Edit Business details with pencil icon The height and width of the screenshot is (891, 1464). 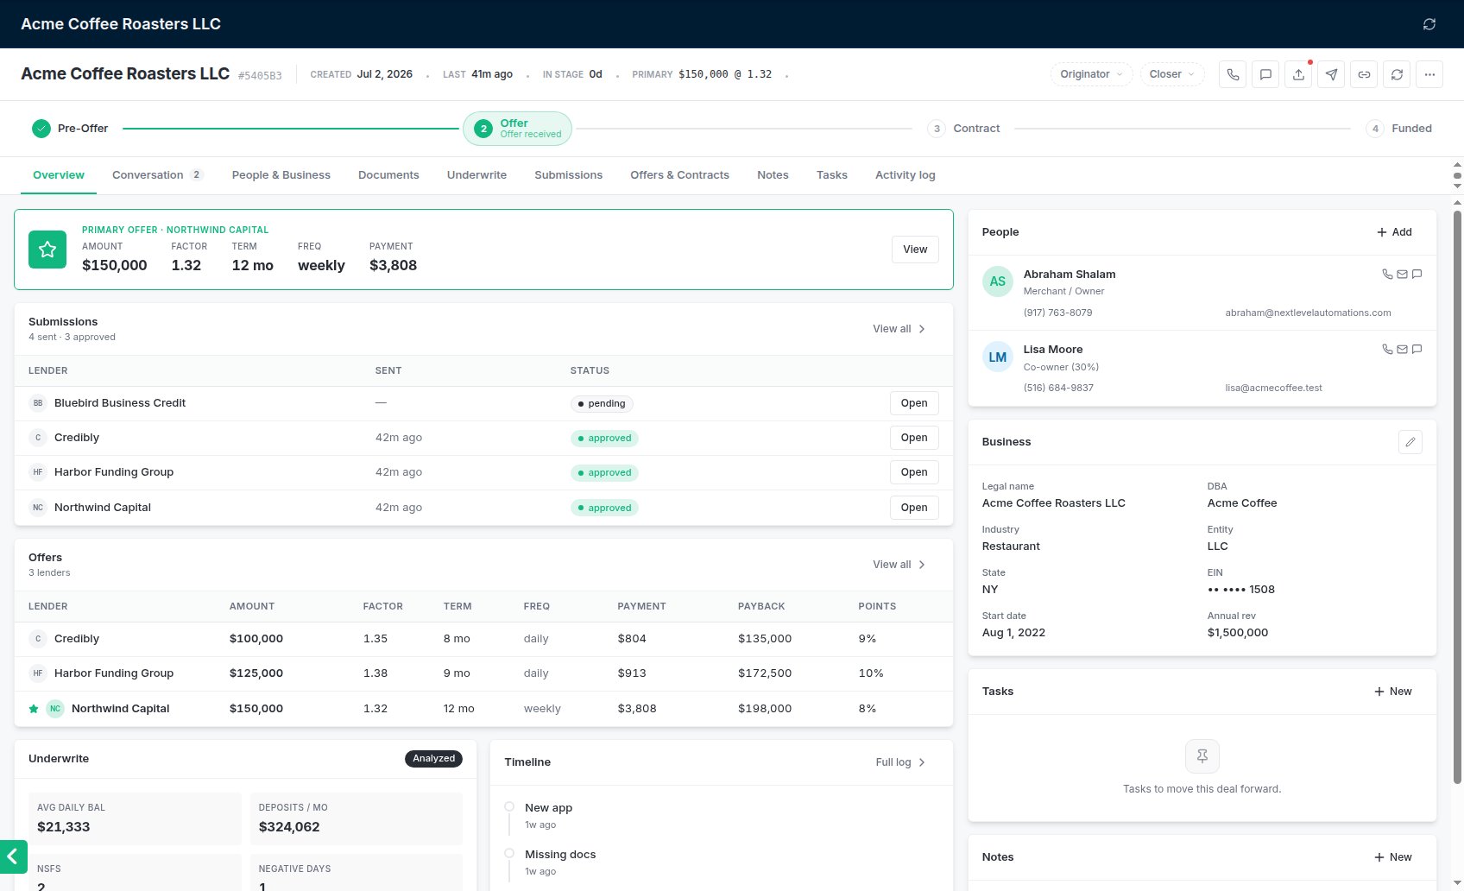pos(1410,442)
